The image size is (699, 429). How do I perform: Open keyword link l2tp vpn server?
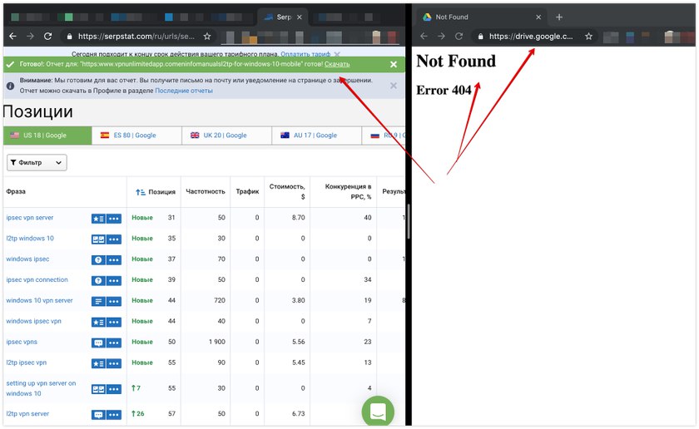[x=27, y=414]
